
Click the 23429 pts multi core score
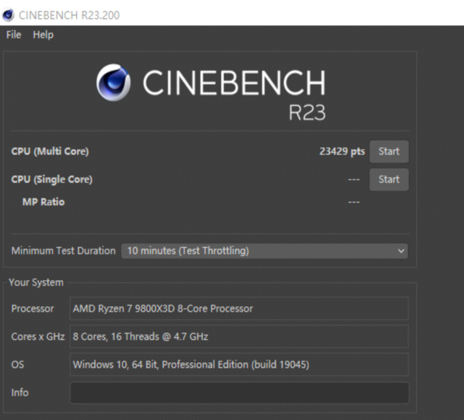pos(342,151)
